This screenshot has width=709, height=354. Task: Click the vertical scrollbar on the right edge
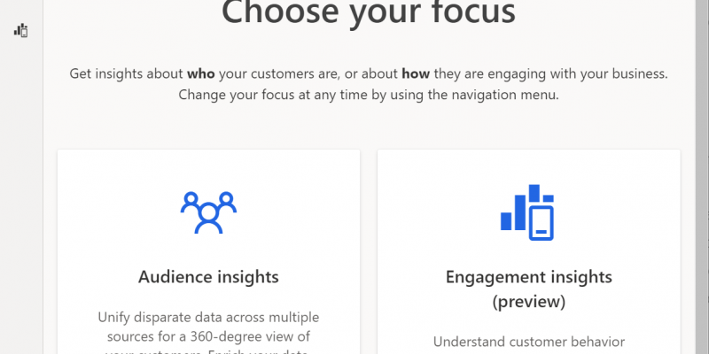(x=702, y=177)
